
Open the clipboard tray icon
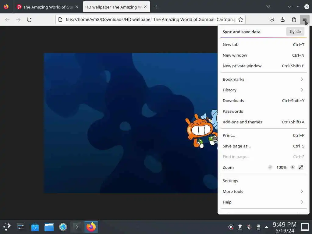pyautogui.click(x=240, y=227)
